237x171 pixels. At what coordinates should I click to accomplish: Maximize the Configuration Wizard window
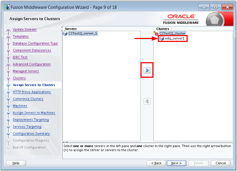(215, 7)
